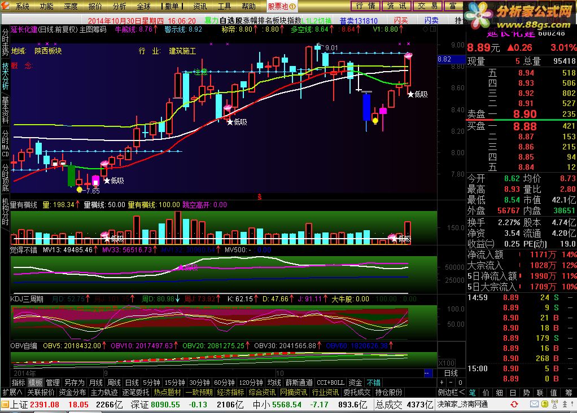Click the L1L2切换 toggle text
Viewport: 577px width, 413px height.
[x=317, y=21]
